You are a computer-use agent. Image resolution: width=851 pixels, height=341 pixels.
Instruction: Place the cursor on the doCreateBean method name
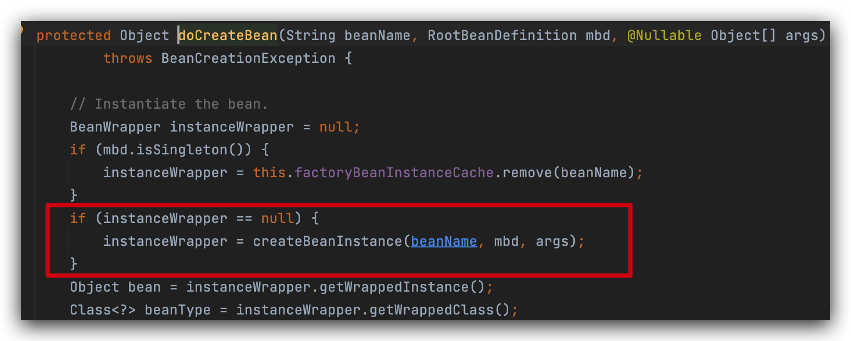(x=228, y=35)
